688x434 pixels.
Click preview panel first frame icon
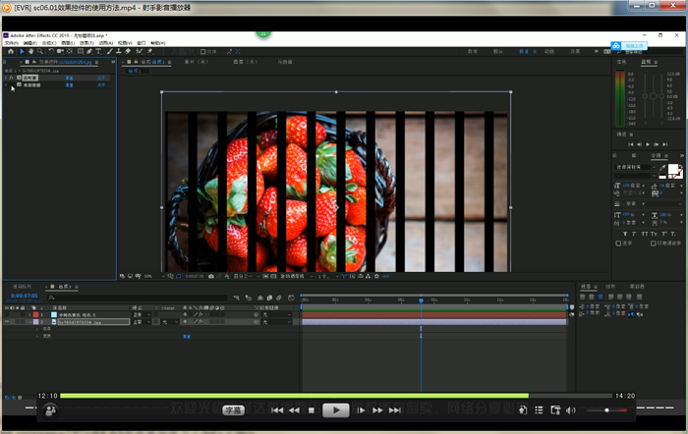(631, 144)
